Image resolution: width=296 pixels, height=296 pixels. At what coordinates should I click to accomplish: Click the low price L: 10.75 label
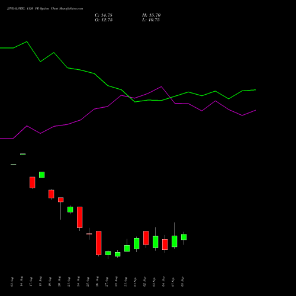151,20
